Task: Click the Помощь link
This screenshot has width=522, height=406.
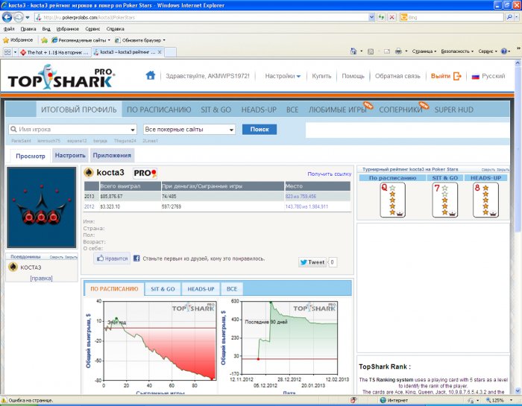Action: point(353,76)
